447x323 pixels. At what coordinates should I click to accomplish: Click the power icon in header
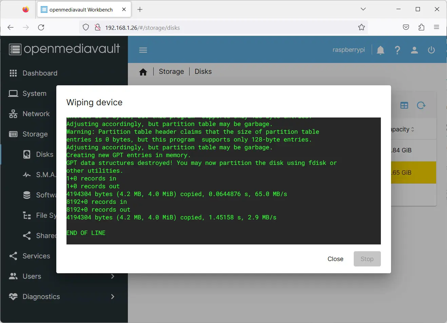431,50
